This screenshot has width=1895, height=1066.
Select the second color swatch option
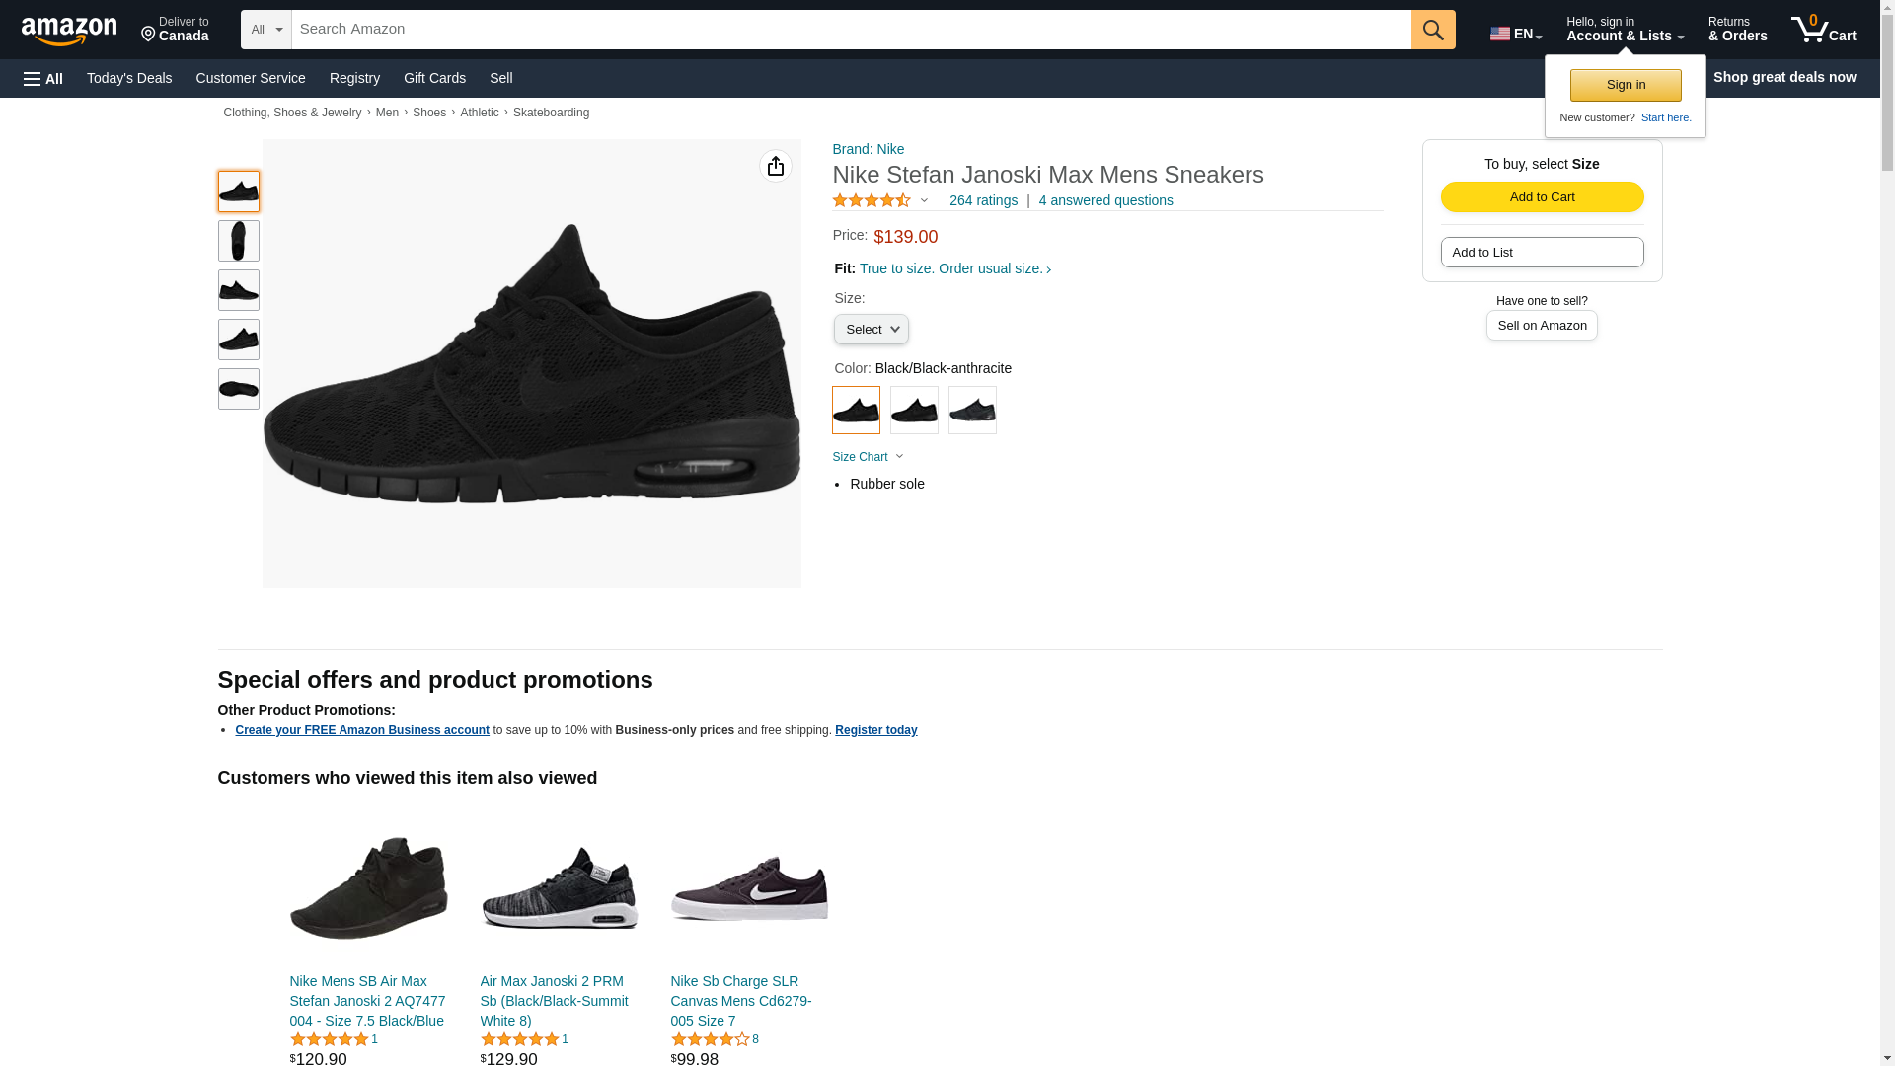click(914, 410)
